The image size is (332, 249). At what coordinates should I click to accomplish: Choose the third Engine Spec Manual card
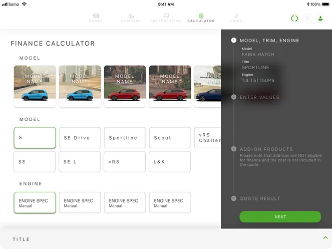125,202
